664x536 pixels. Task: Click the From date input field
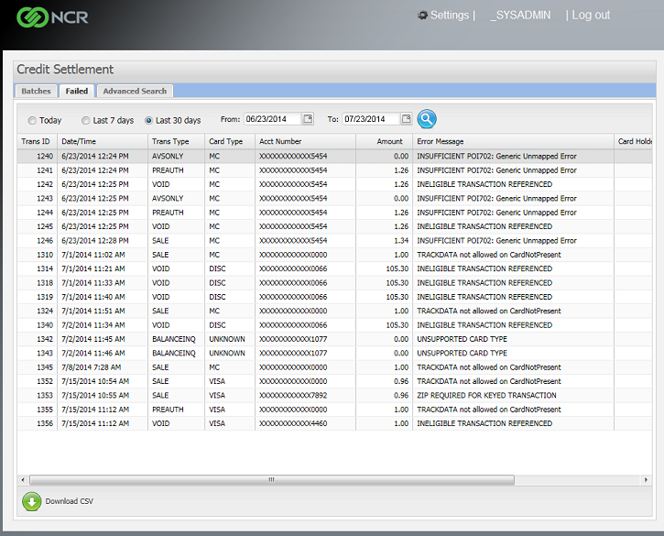coord(272,119)
